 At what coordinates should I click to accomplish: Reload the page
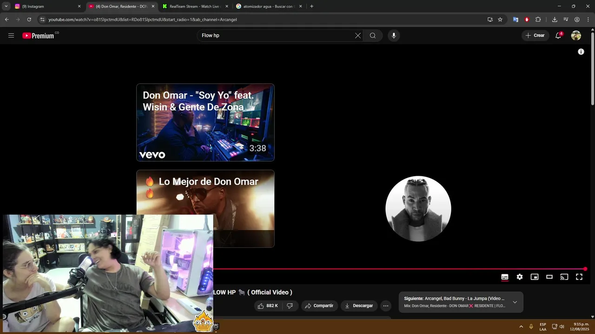(29, 19)
